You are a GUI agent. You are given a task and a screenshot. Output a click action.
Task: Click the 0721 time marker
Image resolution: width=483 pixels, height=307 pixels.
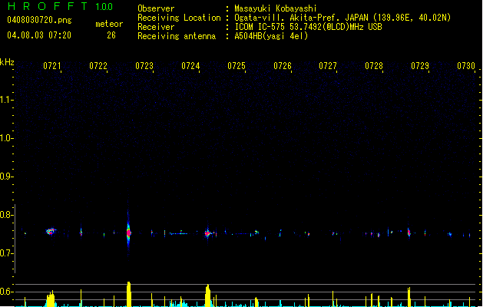pos(51,66)
